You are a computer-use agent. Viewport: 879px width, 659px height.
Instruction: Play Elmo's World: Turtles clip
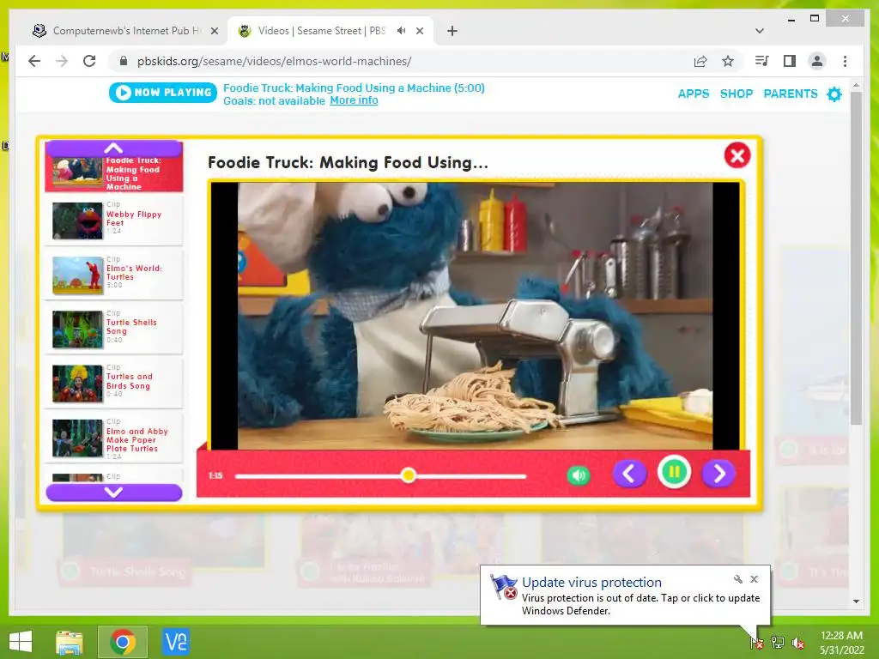pos(114,275)
